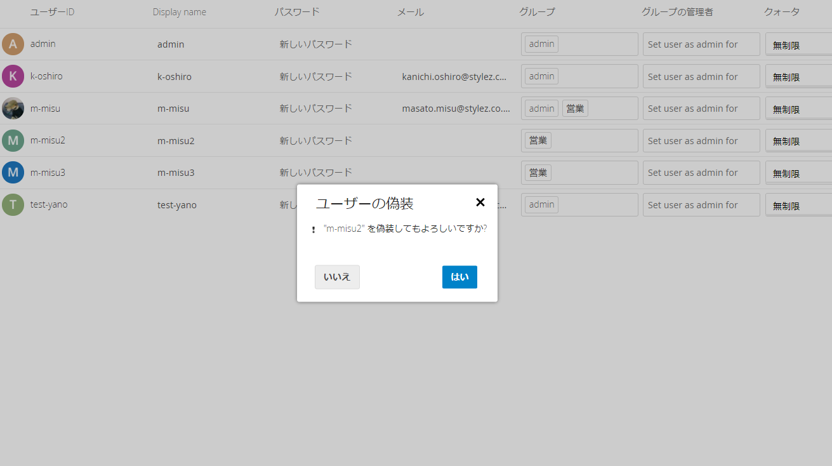Select the 営業 group tag in m-misu's row
Image resolution: width=832 pixels, height=466 pixels.
coord(574,108)
